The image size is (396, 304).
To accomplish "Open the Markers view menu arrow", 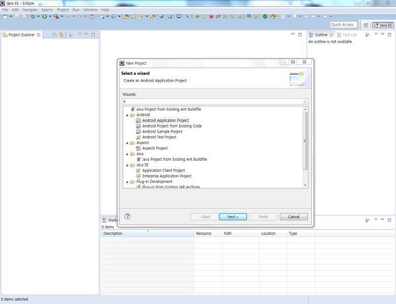I will coord(376,219).
